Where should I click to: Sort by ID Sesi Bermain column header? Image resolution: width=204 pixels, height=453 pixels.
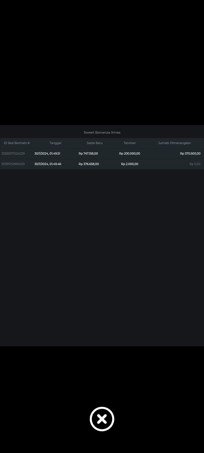(x=17, y=143)
